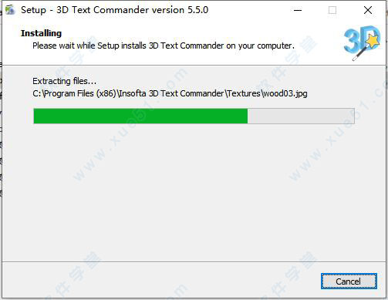
Task: Click the 'Textures' folder name in the path
Action: [x=244, y=93]
